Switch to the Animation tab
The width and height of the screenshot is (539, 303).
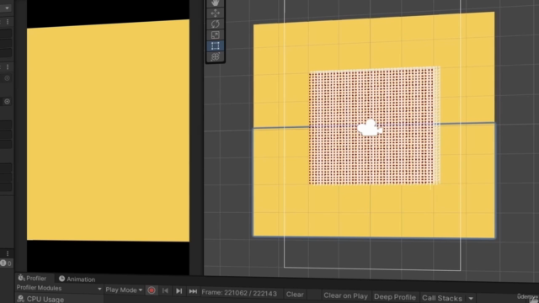[77, 279]
